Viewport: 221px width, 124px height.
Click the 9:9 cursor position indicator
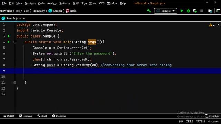[x=181, y=121]
